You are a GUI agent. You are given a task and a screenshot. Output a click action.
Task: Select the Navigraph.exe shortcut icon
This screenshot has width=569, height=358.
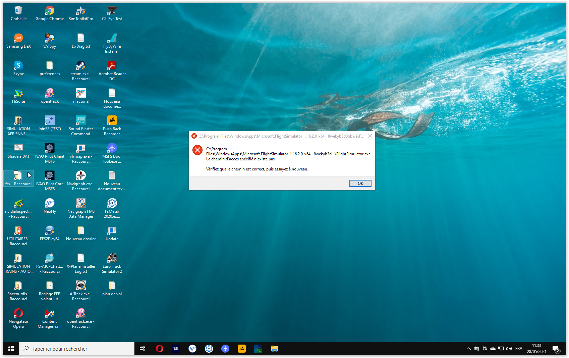point(81,181)
